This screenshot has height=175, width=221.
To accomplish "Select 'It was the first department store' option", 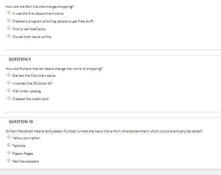I will pos(9,13).
